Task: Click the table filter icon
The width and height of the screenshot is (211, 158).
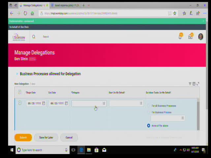Action: [x=190, y=84]
